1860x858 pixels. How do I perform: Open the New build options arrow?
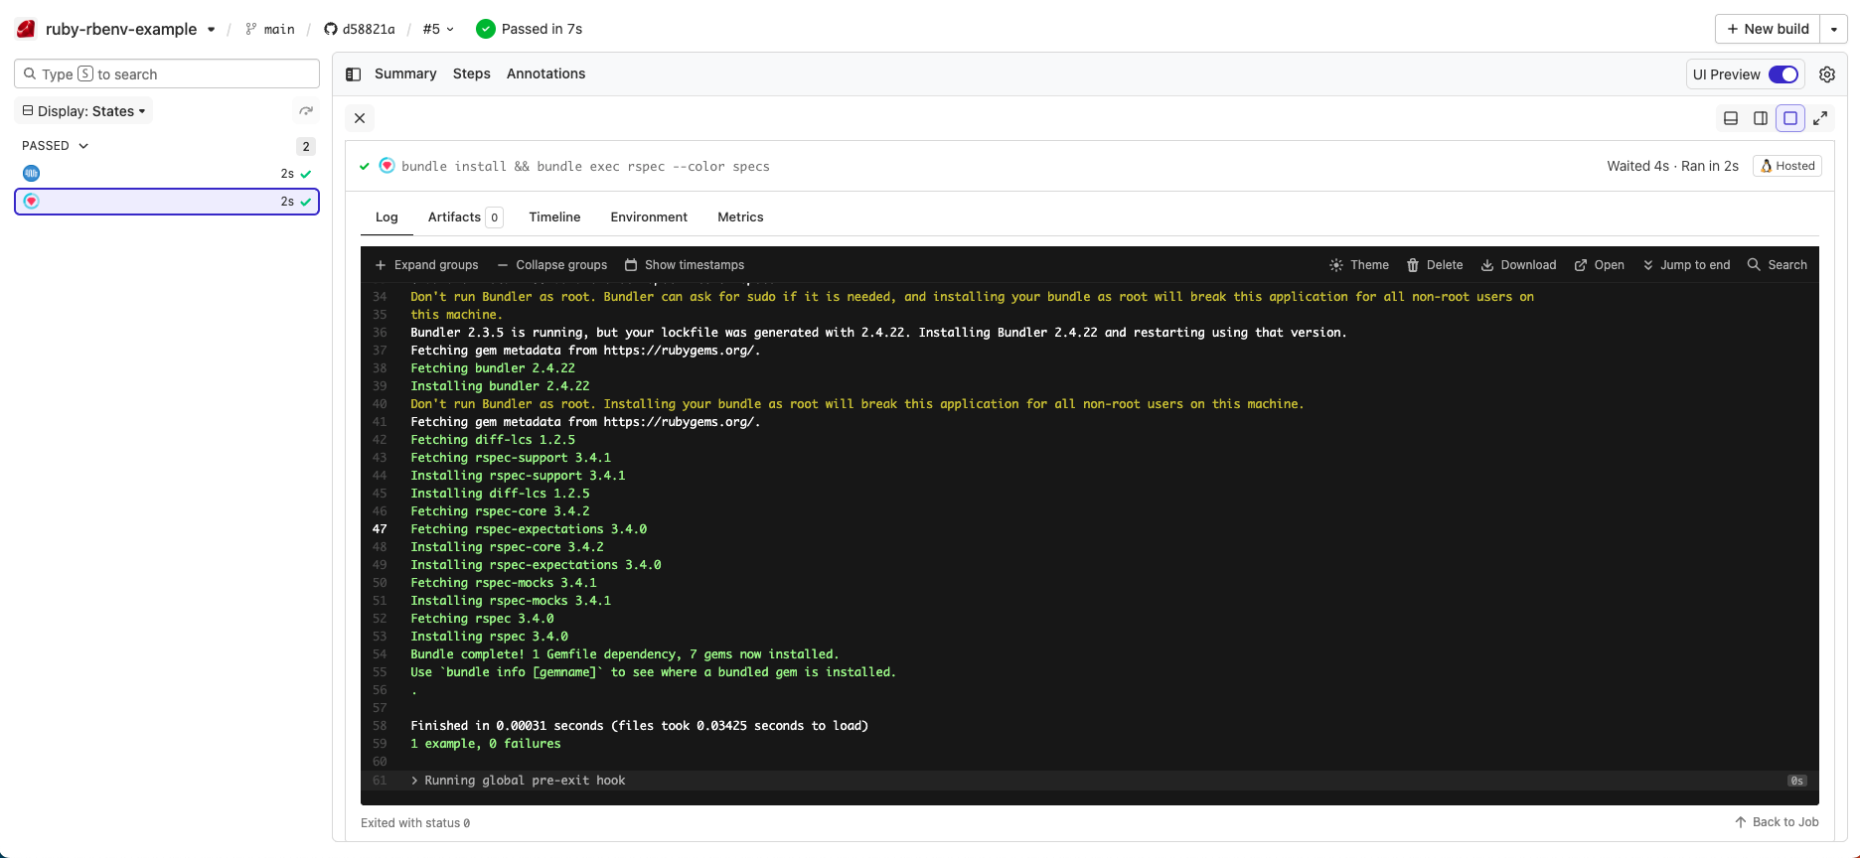[1834, 29]
